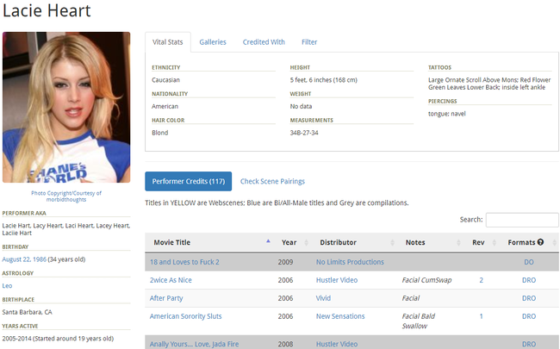Select the Filter tab
This screenshot has width=560, height=349.
[x=309, y=42]
